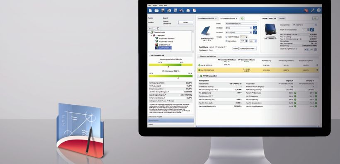
Task: Open the Hilfe menu in the menu bar
Action: [166, 5]
